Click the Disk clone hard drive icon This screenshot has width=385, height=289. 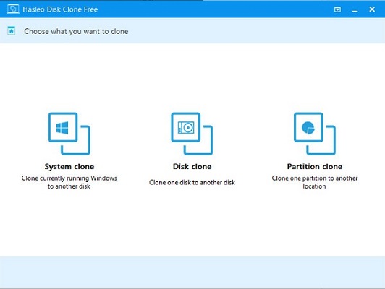coord(192,134)
